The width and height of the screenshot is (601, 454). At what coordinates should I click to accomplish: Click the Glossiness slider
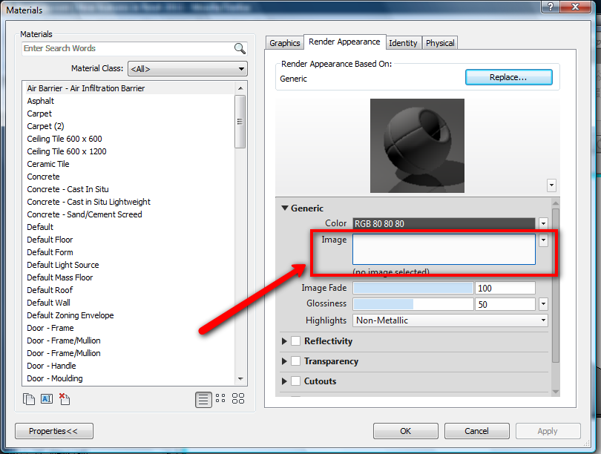(413, 304)
